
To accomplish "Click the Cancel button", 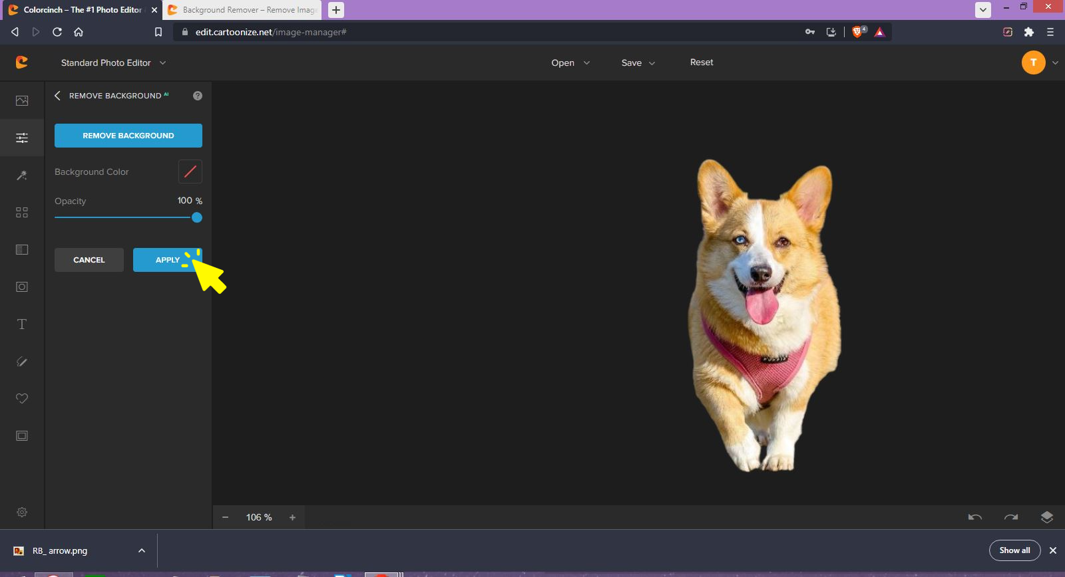I will click(89, 260).
